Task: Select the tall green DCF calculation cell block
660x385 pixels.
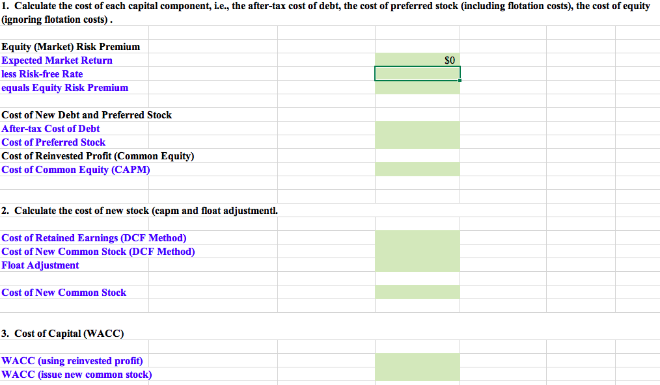Action: (x=417, y=250)
